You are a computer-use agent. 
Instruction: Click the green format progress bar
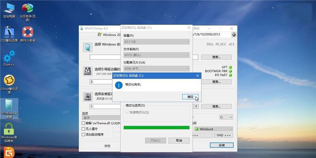pyautogui.click(x=156, y=128)
